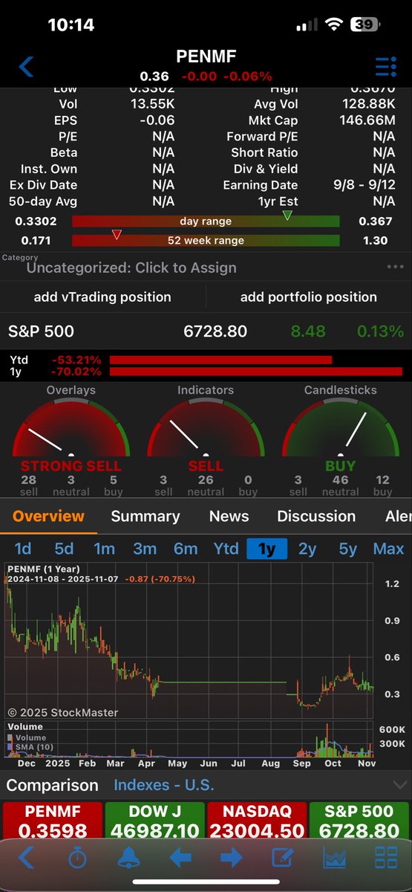The height and width of the screenshot is (892, 412).
Task: Tap the 10:14 clock in status bar
Action: (x=71, y=25)
